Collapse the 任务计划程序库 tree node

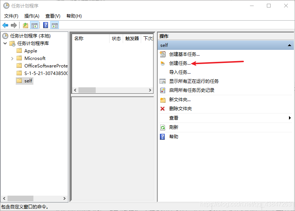[x=5, y=43]
